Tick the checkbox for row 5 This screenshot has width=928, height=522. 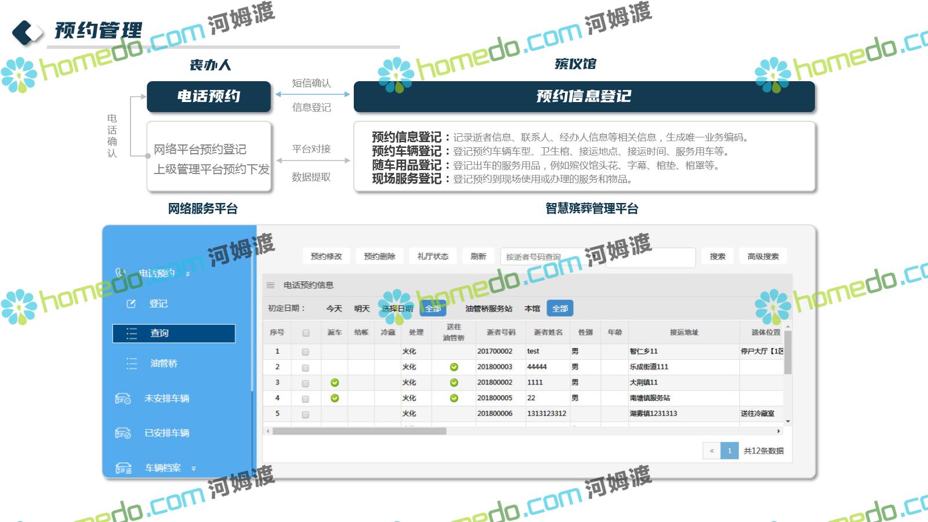(x=306, y=415)
